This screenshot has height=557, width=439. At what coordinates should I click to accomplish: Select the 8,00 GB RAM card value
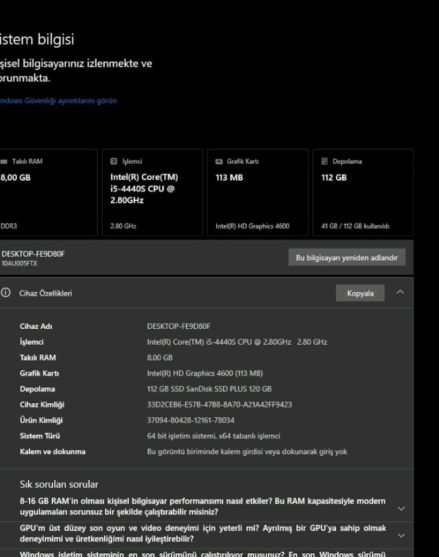(16, 177)
